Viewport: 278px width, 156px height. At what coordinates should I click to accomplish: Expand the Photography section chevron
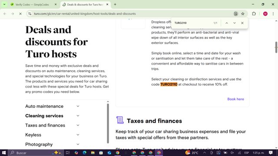pos(78,144)
